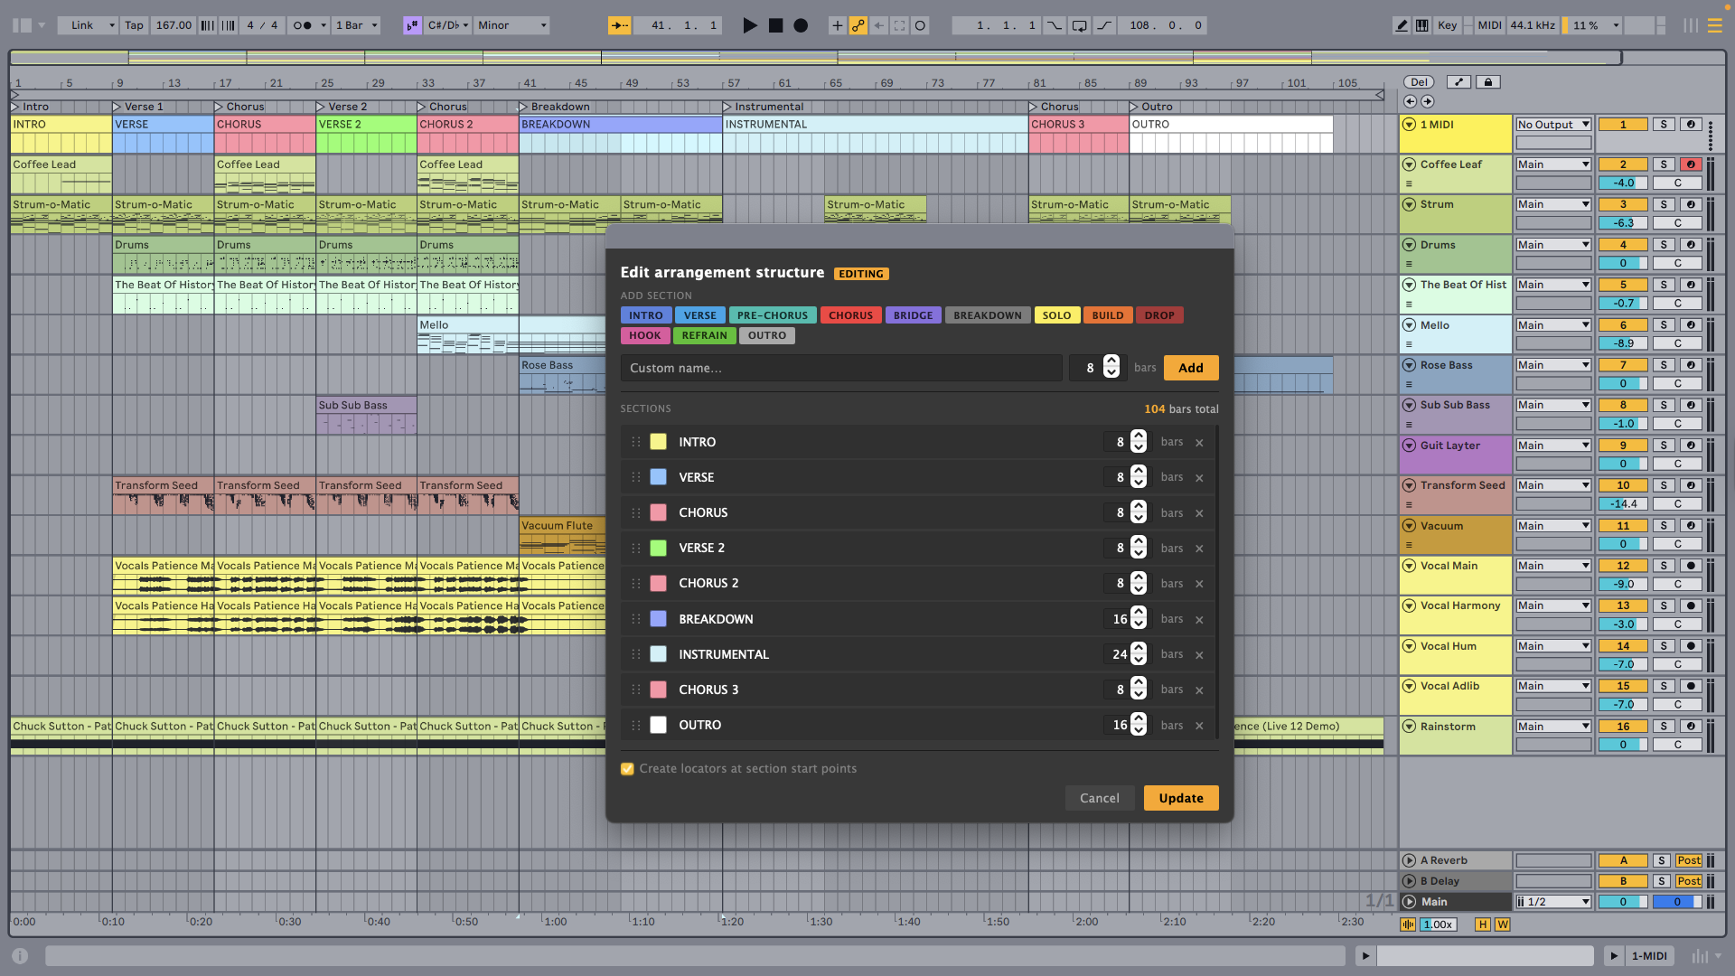Change the VERSE section color swatch
The image size is (1735, 976).
[x=659, y=477]
